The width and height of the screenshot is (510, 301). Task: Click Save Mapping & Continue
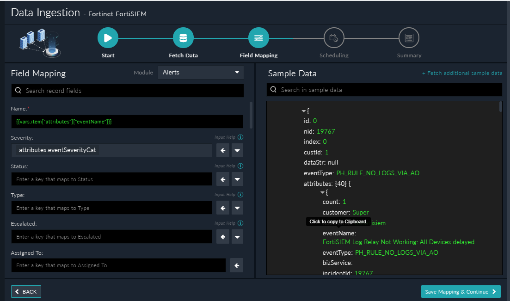coord(461,291)
